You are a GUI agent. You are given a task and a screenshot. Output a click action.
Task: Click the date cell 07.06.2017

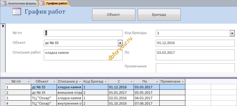(147, 104)
